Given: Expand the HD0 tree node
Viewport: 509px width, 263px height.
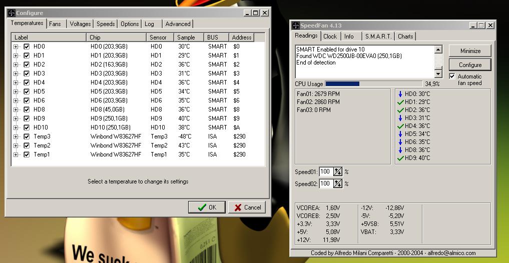Looking at the screenshot, I should [16, 46].
